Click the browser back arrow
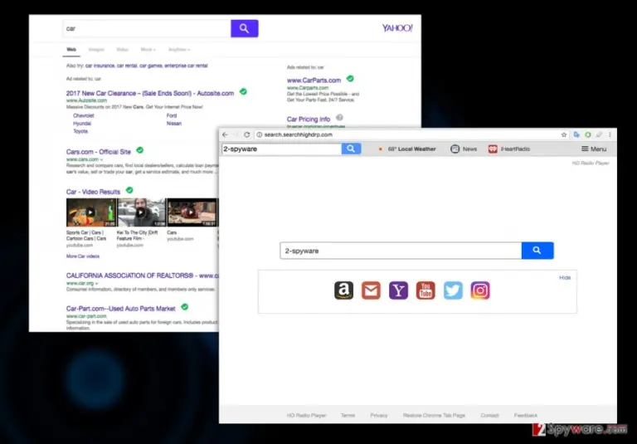The width and height of the screenshot is (637, 444). [225, 134]
